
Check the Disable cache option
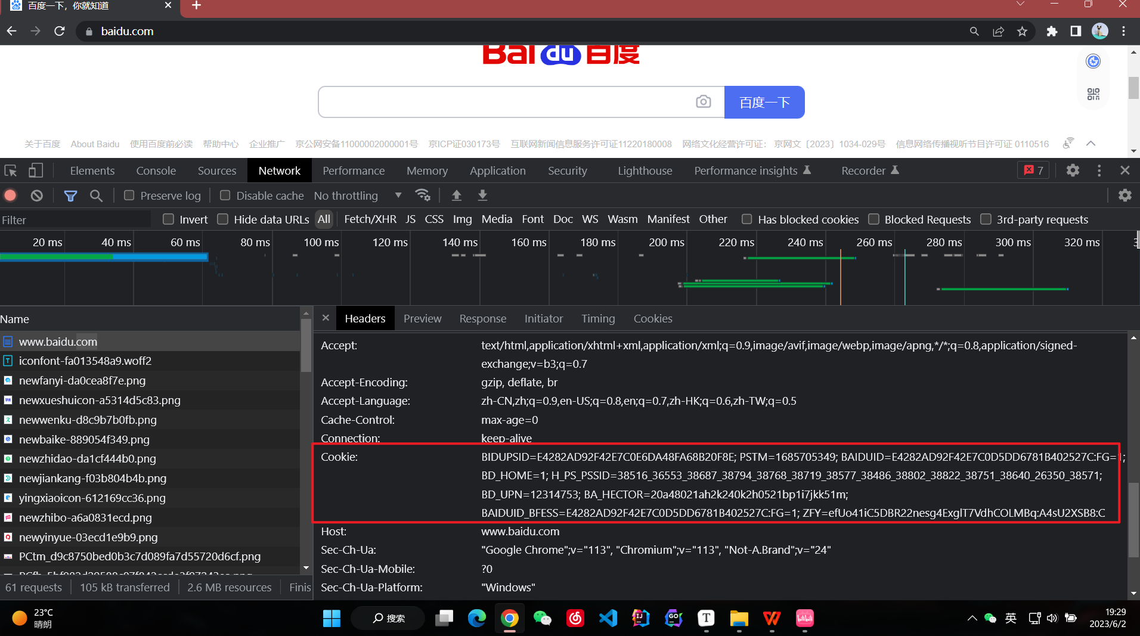point(225,196)
